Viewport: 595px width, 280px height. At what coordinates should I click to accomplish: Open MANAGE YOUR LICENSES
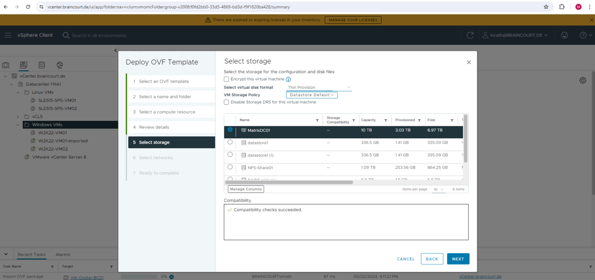(353, 20)
